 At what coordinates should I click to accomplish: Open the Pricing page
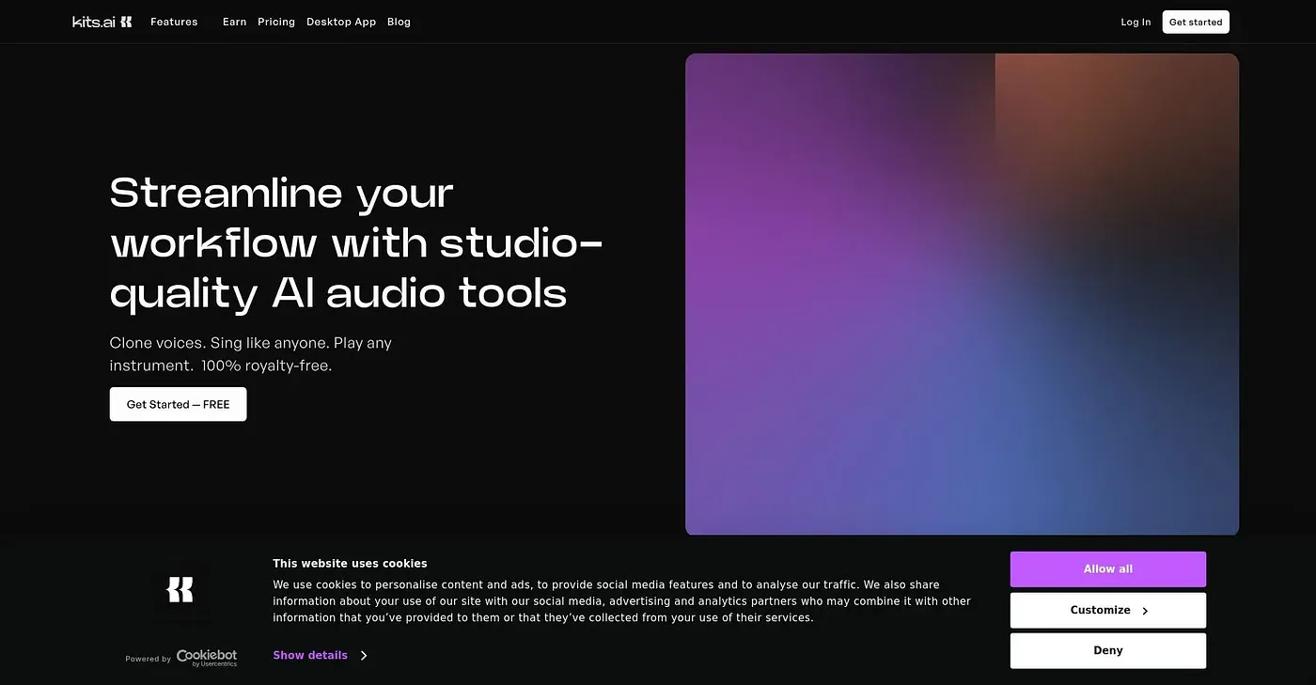click(x=276, y=22)
